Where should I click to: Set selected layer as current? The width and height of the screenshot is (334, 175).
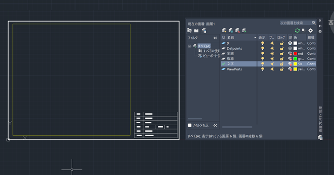point(244,31)
